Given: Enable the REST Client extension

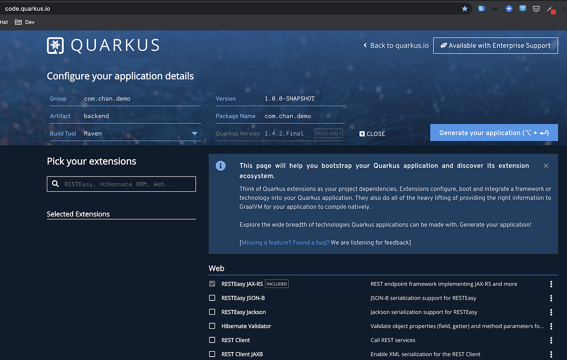Looking at the screenshot, I should [x=212, y=340].
